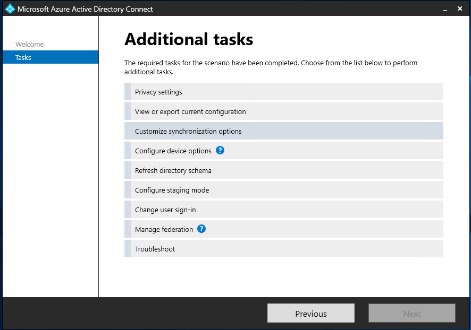Select View or export current configuration
This screenshot has height=330, width=471.
pyautogui.click(x=190, y=112)
